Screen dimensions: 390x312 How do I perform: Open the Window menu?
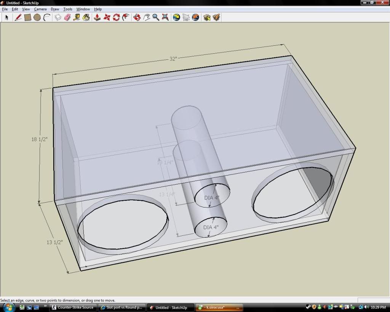tap(83, 9)
